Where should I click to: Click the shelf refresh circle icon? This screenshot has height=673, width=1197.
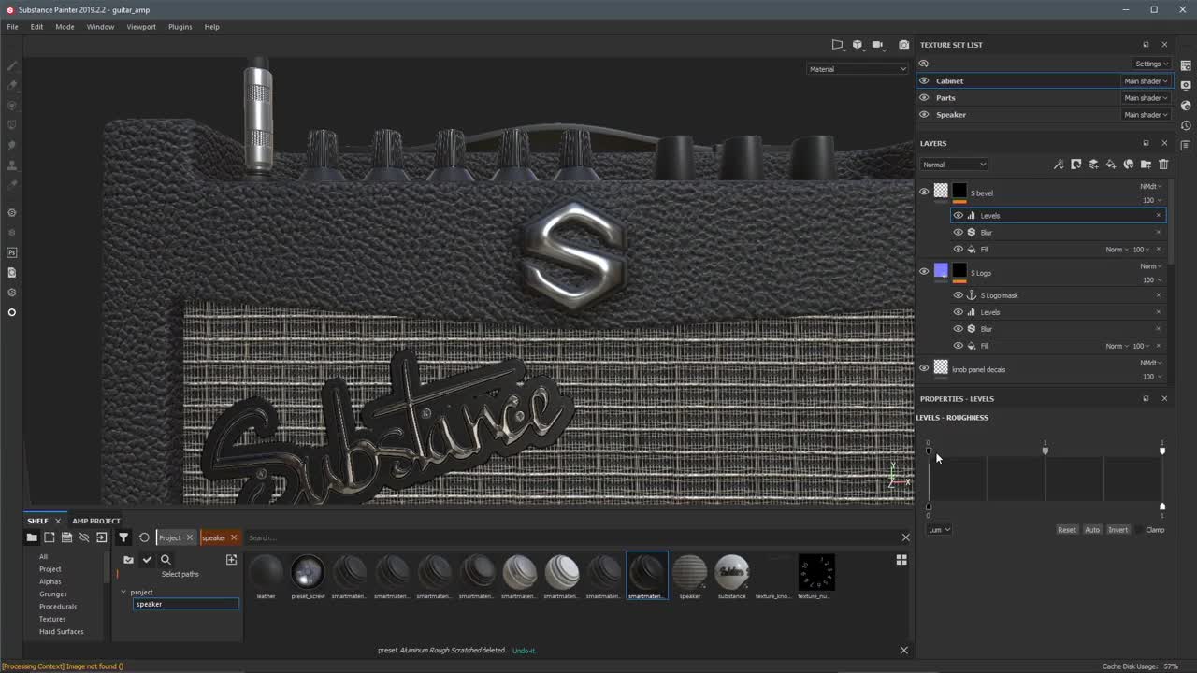click(144, 537)
